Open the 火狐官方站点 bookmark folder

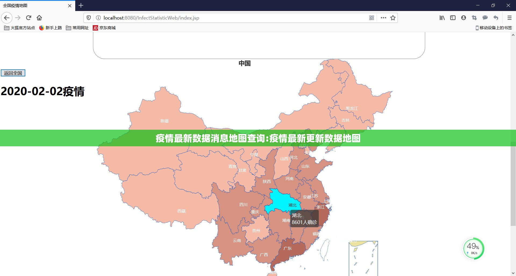pos(20,28)
